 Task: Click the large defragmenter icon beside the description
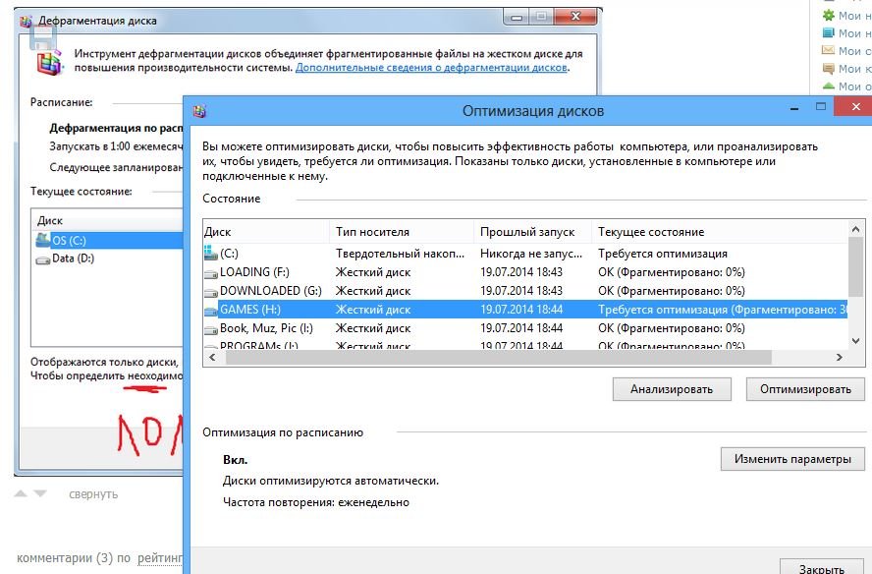pos(47,61)
